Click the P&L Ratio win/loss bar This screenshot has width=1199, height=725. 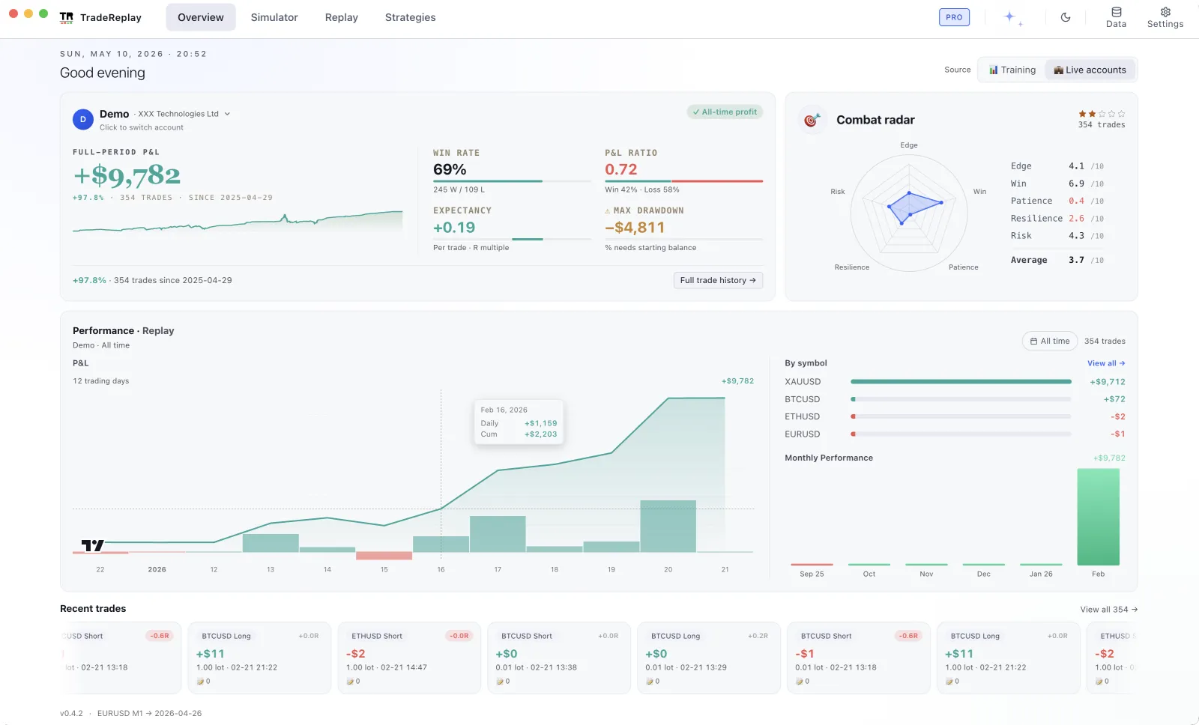(683, 181)
